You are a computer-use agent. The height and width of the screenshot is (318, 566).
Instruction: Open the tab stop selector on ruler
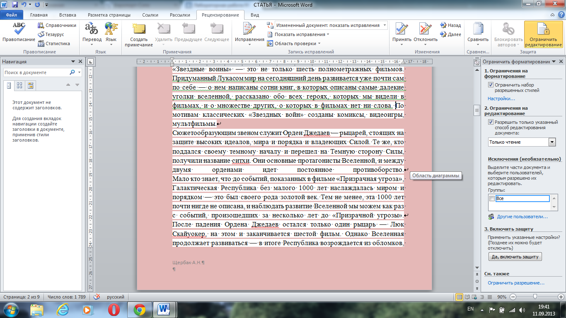pyautogui.click(x=91, y=62)
